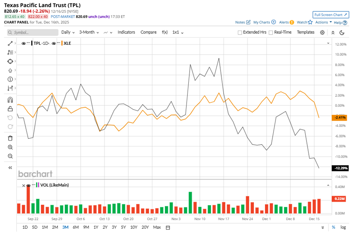Toggle TPL series visibility eye
This screenshot has height=235, width=354.
tap(24, 43)
